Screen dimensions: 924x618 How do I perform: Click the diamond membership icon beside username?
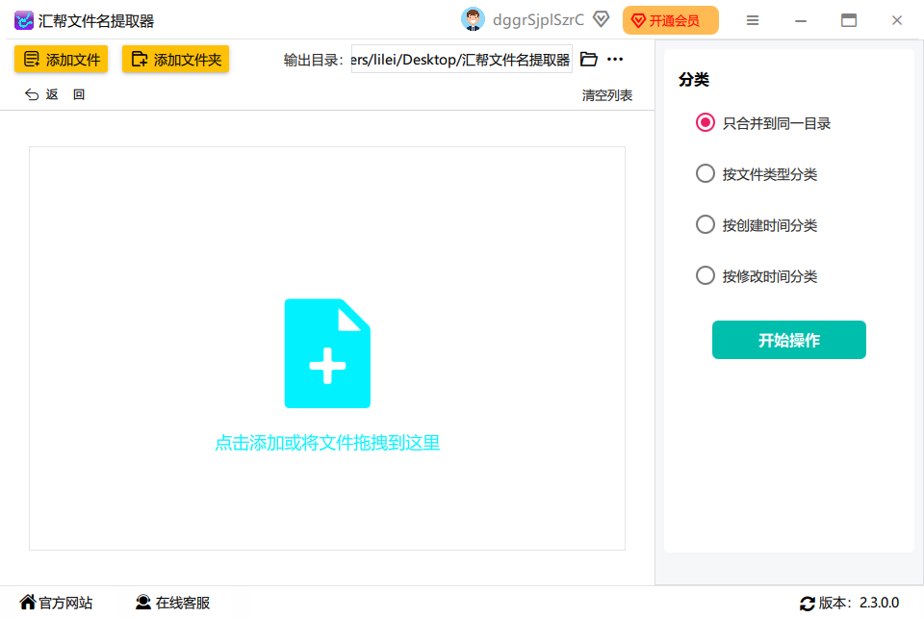point(601,18)
